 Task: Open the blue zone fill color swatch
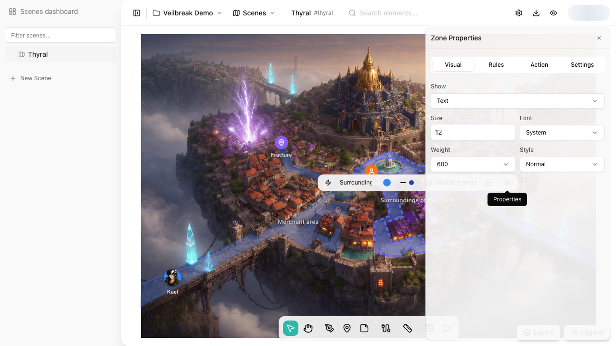coord(387,183)
